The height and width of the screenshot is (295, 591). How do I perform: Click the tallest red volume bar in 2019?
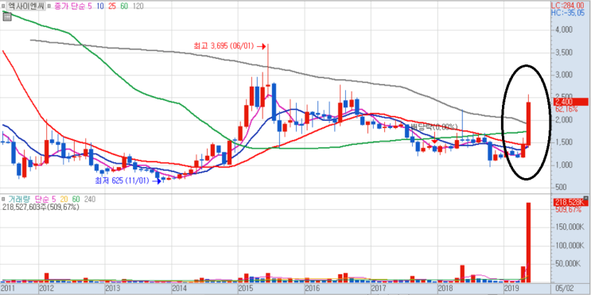(528, 243)
